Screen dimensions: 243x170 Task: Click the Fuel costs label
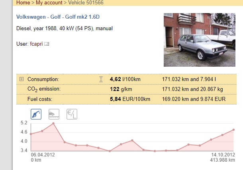pos(40,99)
